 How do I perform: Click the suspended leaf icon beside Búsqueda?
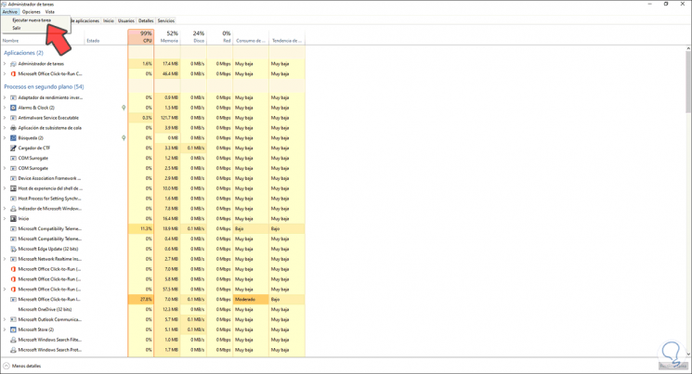coord(124,138)
